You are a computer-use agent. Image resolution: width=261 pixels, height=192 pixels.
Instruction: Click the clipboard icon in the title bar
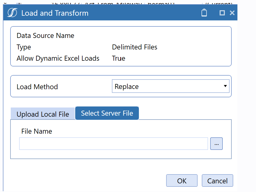point(204,12)
